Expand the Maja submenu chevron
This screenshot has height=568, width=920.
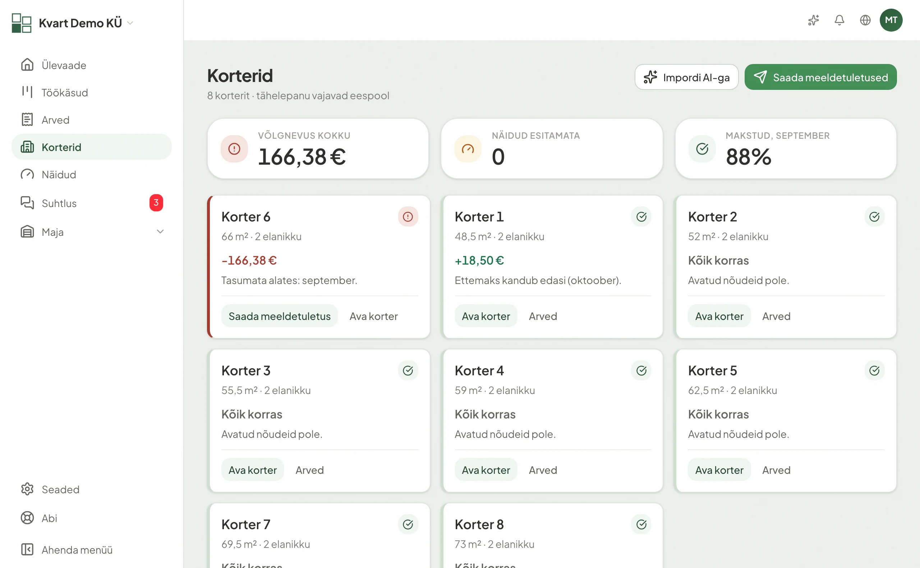click(x=160, y=232)
